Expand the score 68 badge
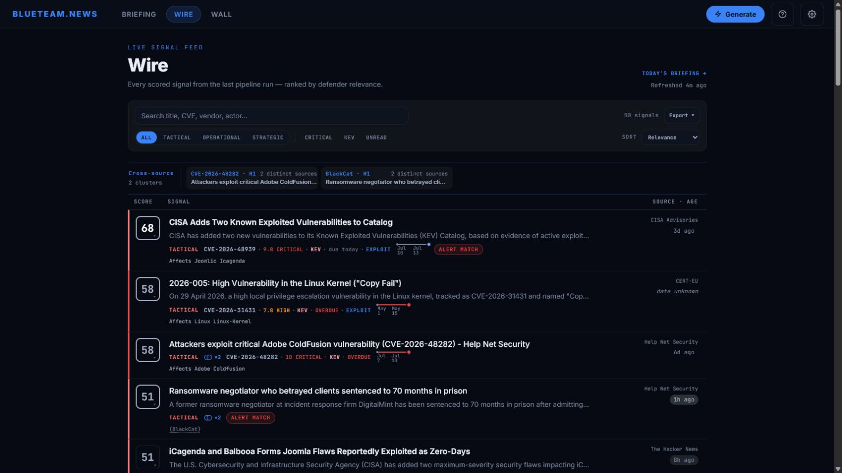 148,228
